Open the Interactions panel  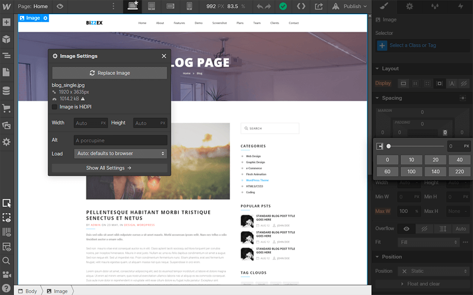pos(461,6)
